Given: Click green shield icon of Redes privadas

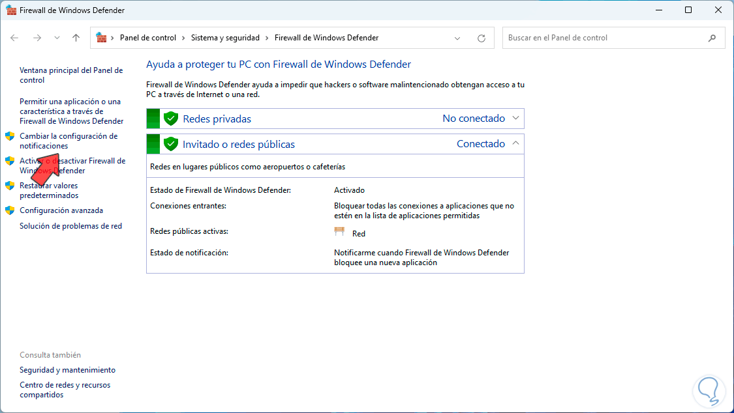Looking at the screenshot, I should pos(171,119).
